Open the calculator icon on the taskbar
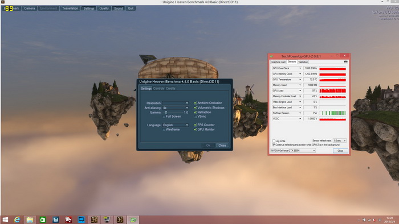 (55, 219)
